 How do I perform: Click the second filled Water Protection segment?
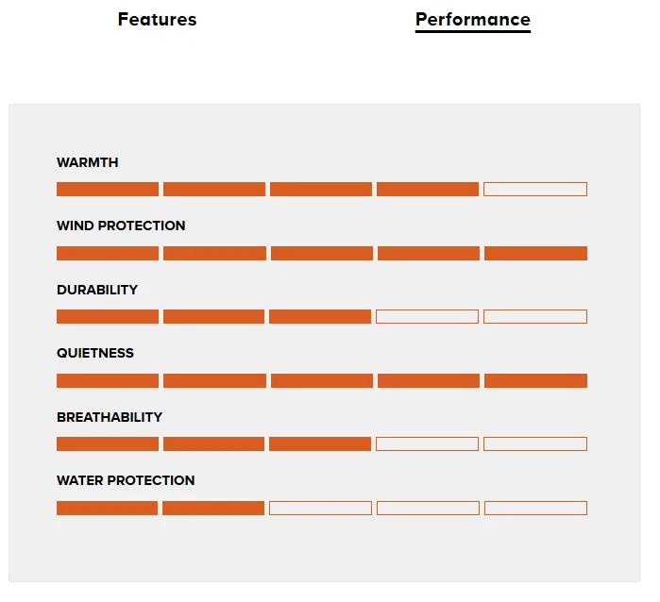click(x=213, y=508)
